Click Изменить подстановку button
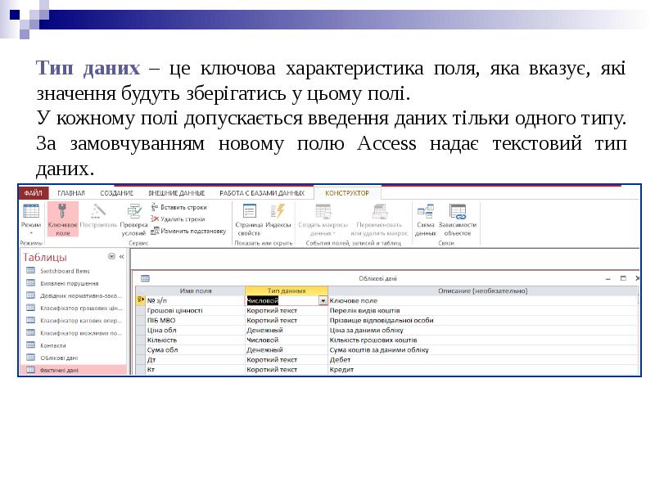The image size is (655, 491). (192, 231)
